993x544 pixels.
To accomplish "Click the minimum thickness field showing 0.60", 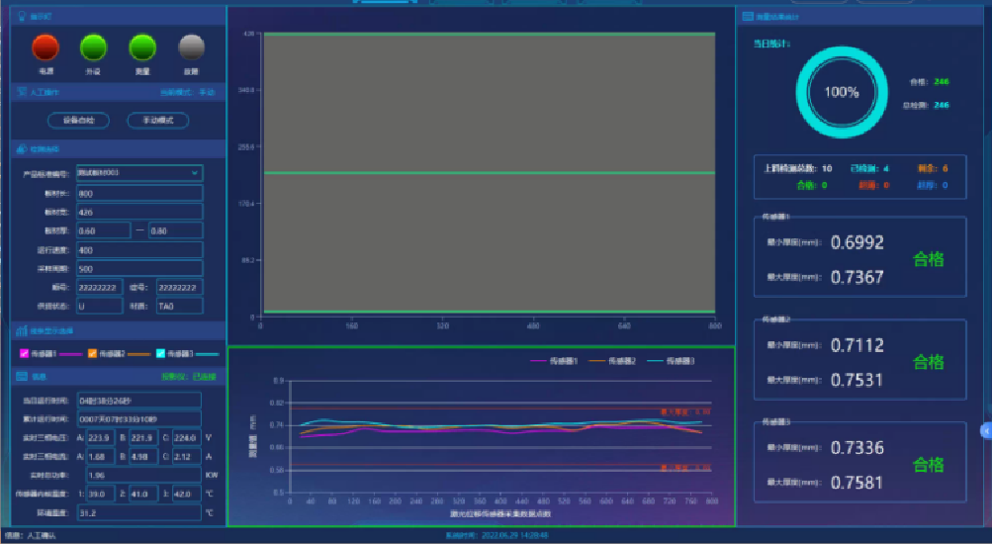I will point(102,230).
